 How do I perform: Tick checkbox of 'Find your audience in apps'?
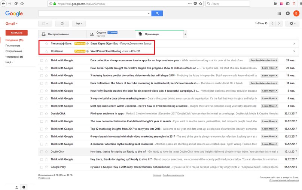coord(42,114)
